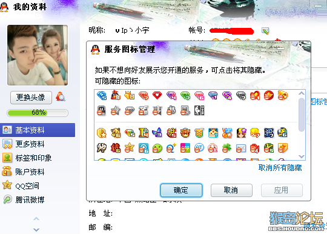This screenshot has width=327, height=234.
Task: Unhide the hidden green face icon
Action: click(157, 148)
